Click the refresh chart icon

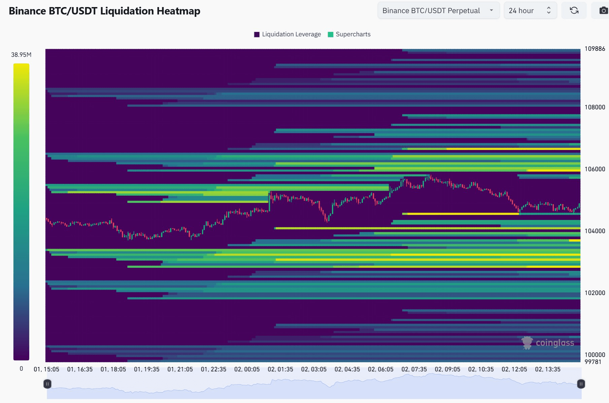[574, 10]
